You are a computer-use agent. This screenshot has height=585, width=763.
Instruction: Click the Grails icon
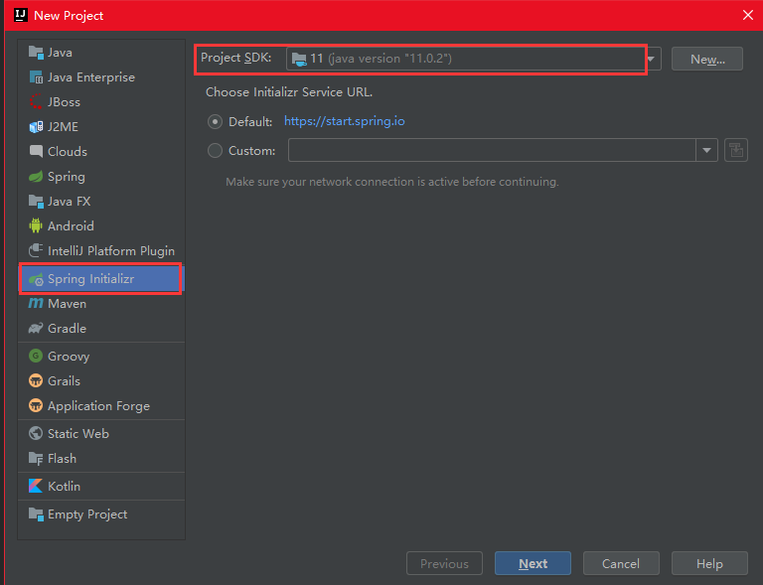pos(36,380)
